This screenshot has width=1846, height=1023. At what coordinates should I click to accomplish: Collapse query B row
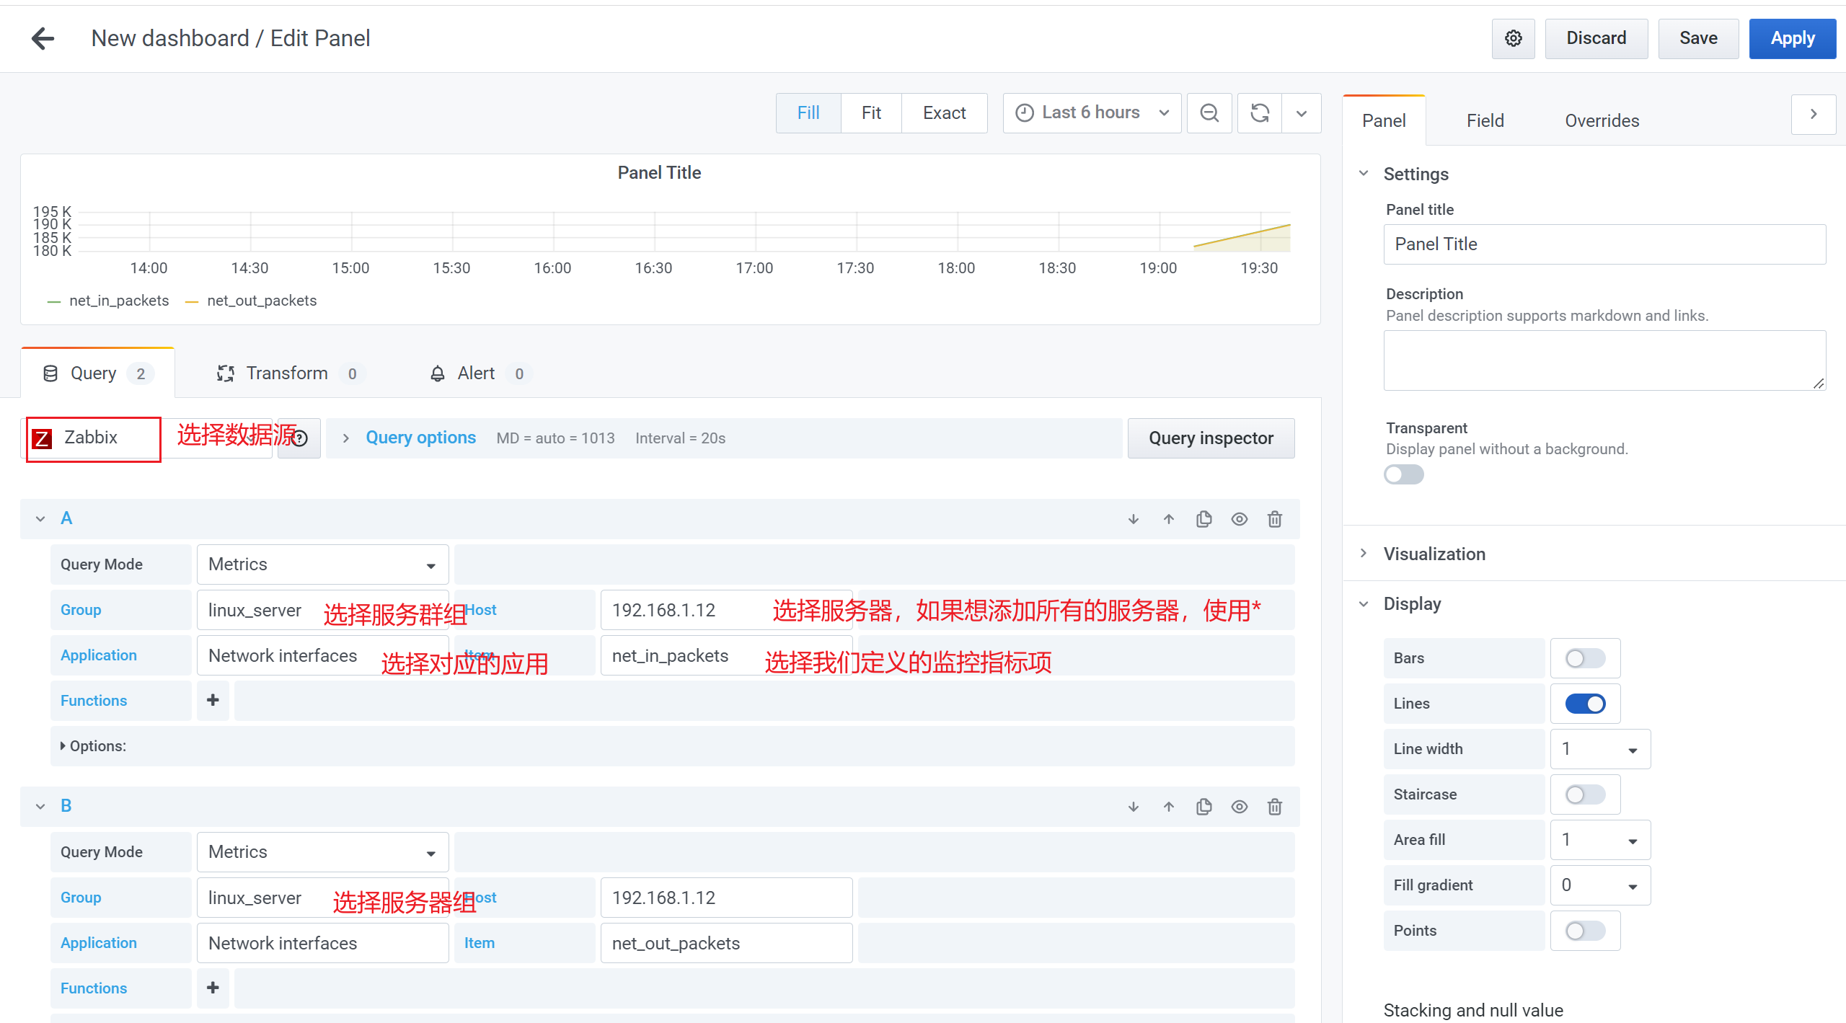(x=40, y=807)
